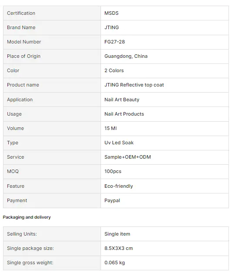
Task: Select the 0.065 kg gross weight value
Action: click(x=114, y=263)
